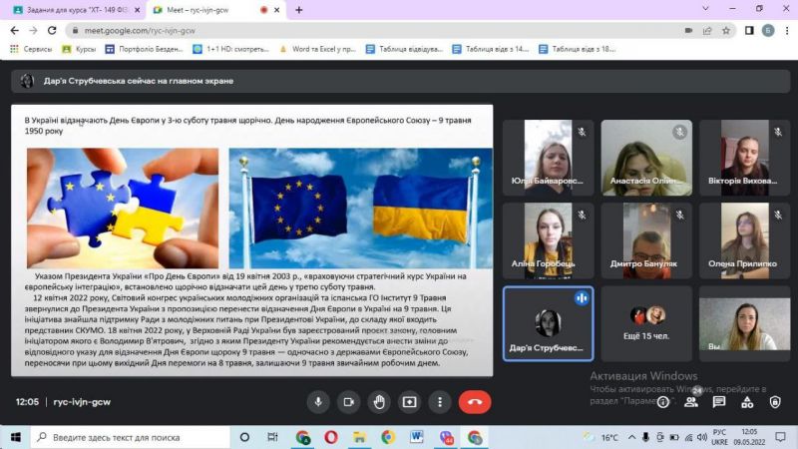
Task: Open chat with everyone
Action: pyautogui.click(x=719, y=403)
